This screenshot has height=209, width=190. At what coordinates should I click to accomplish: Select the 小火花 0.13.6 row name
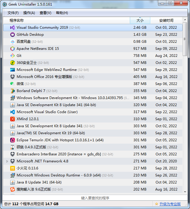27,168
